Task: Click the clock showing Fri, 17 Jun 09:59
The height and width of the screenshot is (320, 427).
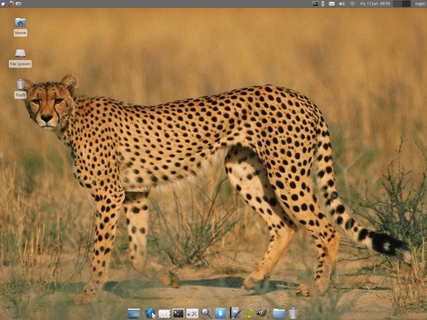Action: click(x=375, y=4)
